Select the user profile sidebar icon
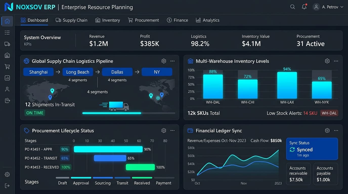The width and height of the screenshot is (348, 194). tap(7, 89)
